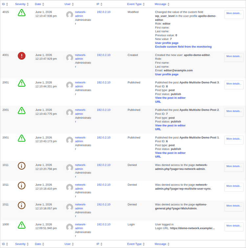
Task: Open URL link for Demo Post 2
Action: (158, 129)
